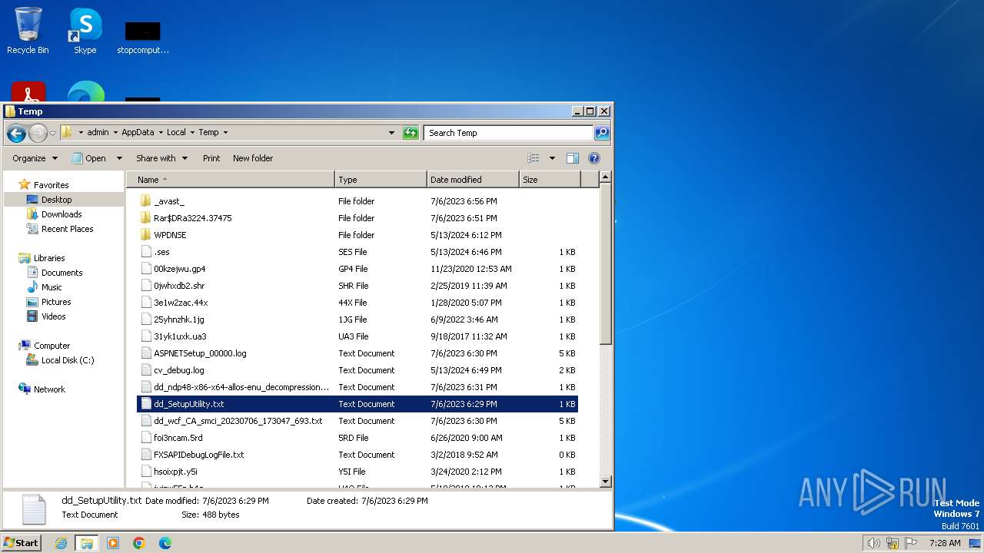This screenshot has width=984, height=553.
Task: Open Explorer Help icon
Action: [594, 158]
